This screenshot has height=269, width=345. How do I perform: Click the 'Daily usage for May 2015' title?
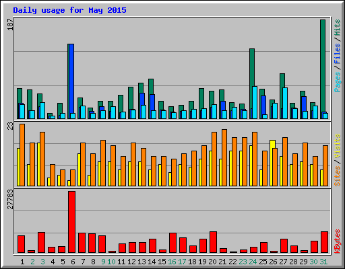tap(69, 10)
